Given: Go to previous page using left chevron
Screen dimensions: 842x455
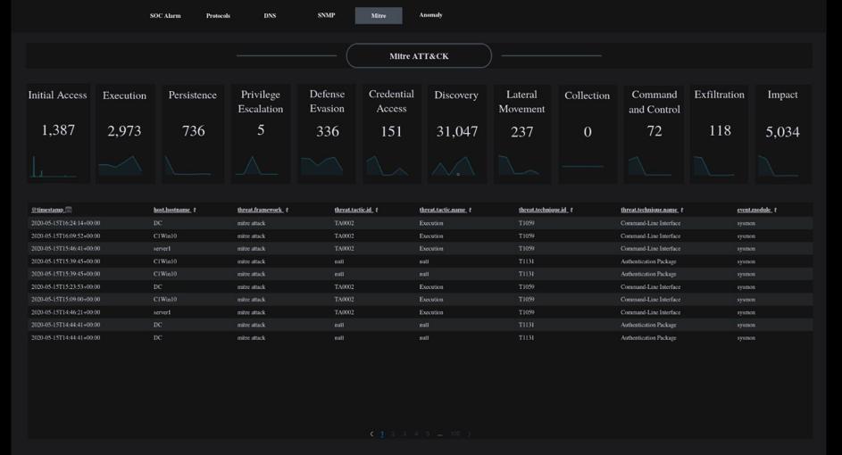Looking at the screenshot, I should 371,434.
